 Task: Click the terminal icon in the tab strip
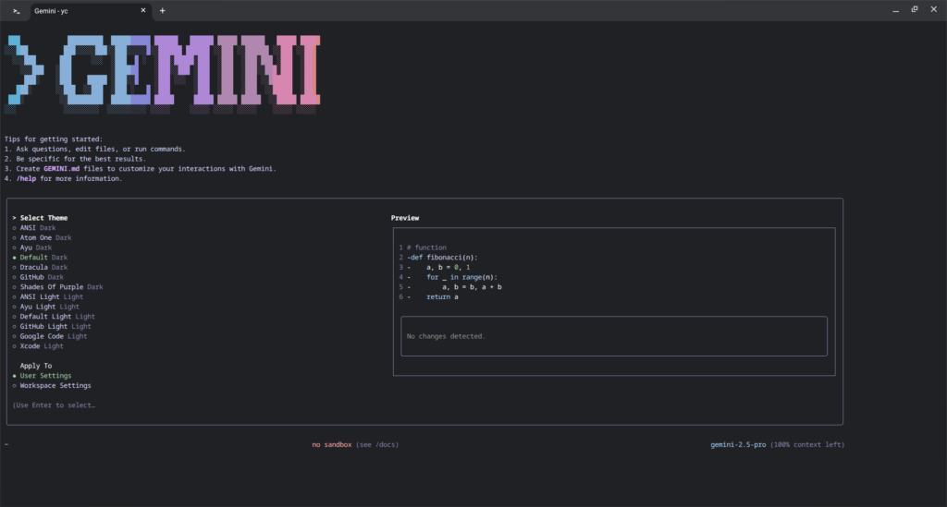[x=17, y=11]
